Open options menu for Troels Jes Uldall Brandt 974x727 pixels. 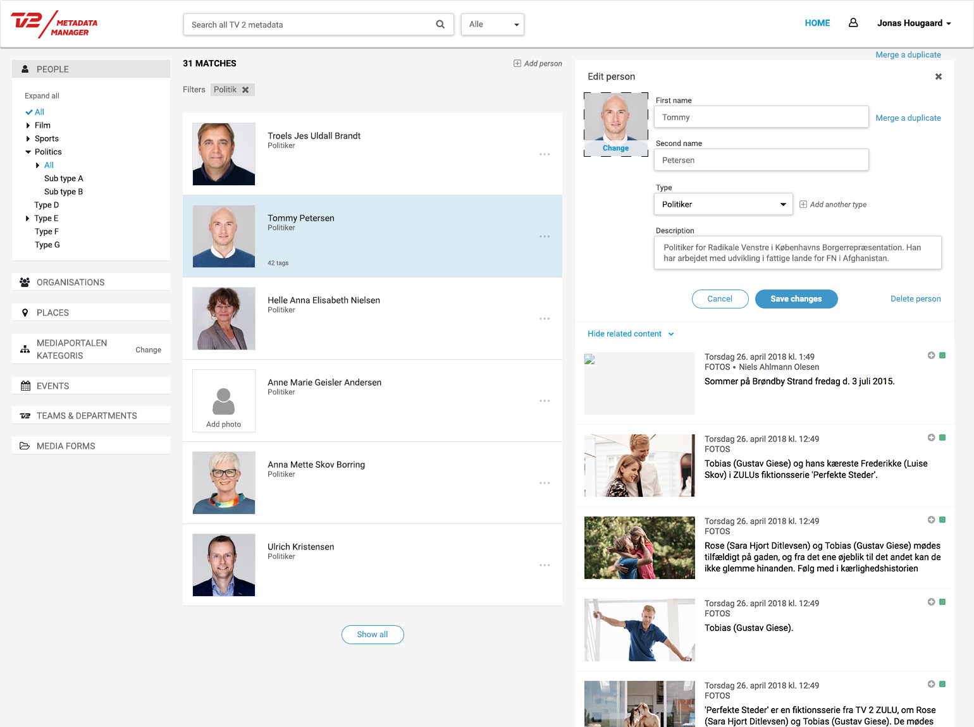click(x=545, y=154)
